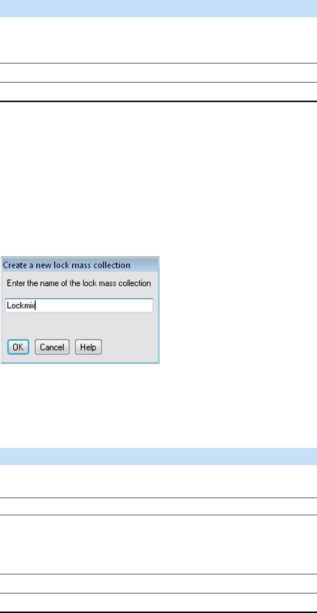Dismiss the dialog using Cancel

click(52, 347)
